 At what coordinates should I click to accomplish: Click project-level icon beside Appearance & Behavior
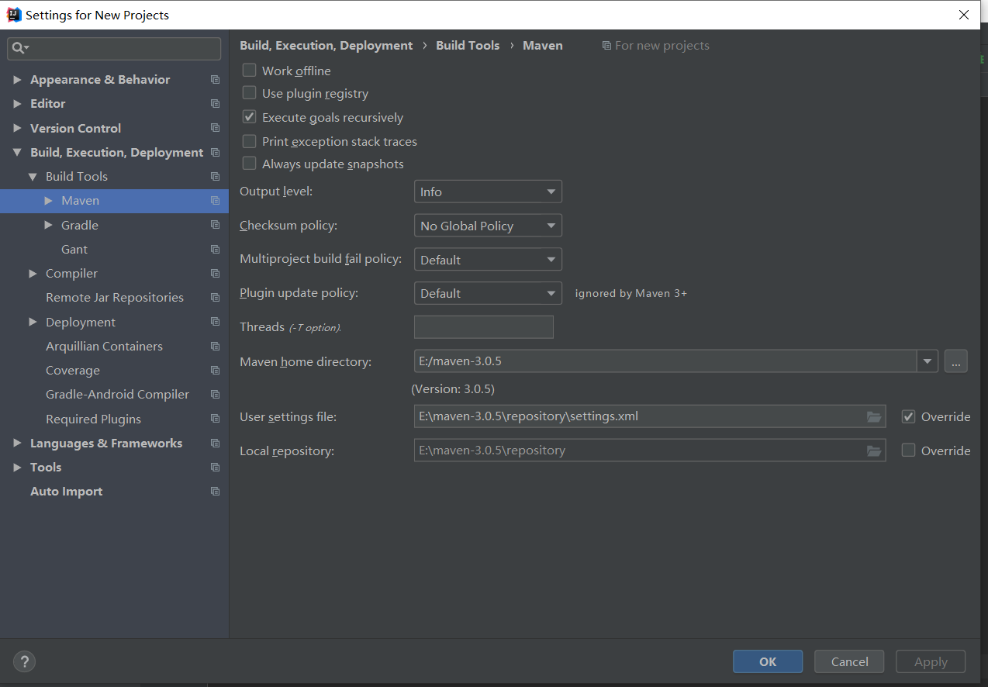pyautogui.click(x=216, y=80)
